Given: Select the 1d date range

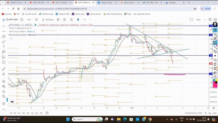Looking at the screenshot, I should (x=11, y=113).
